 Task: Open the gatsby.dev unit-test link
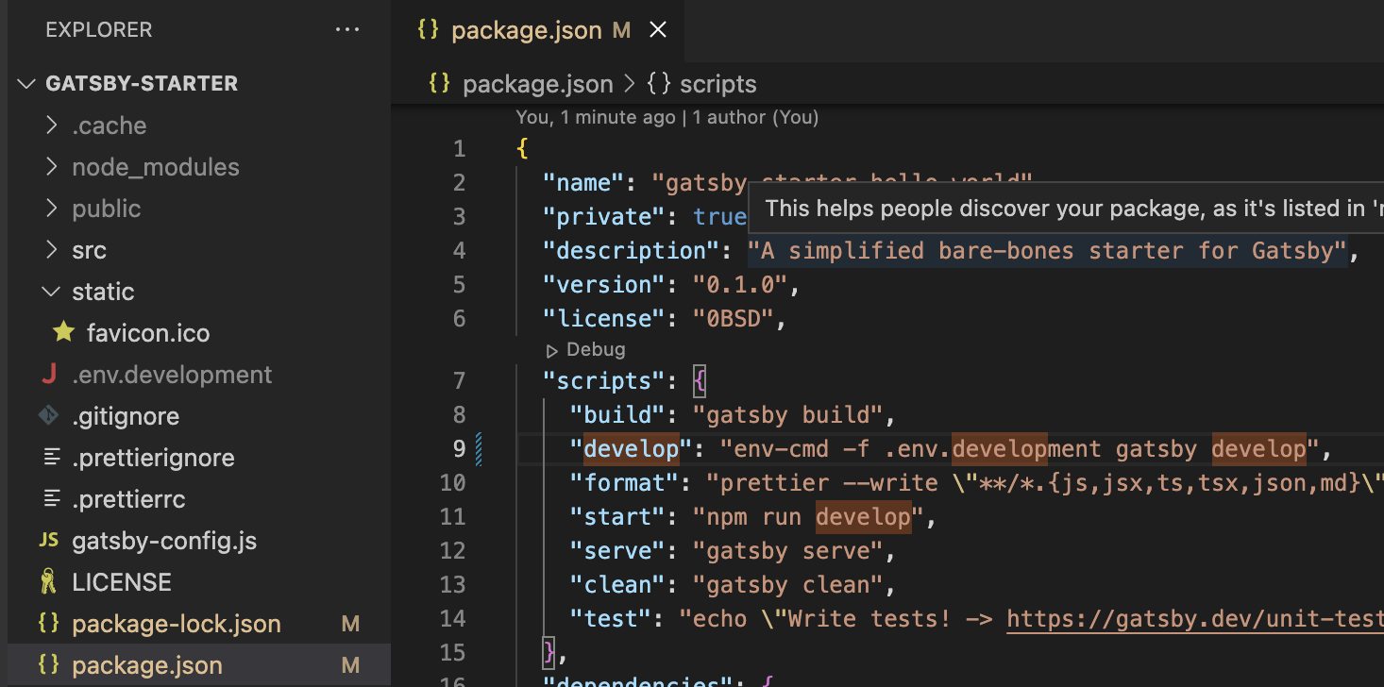[x=1195, y=619]
